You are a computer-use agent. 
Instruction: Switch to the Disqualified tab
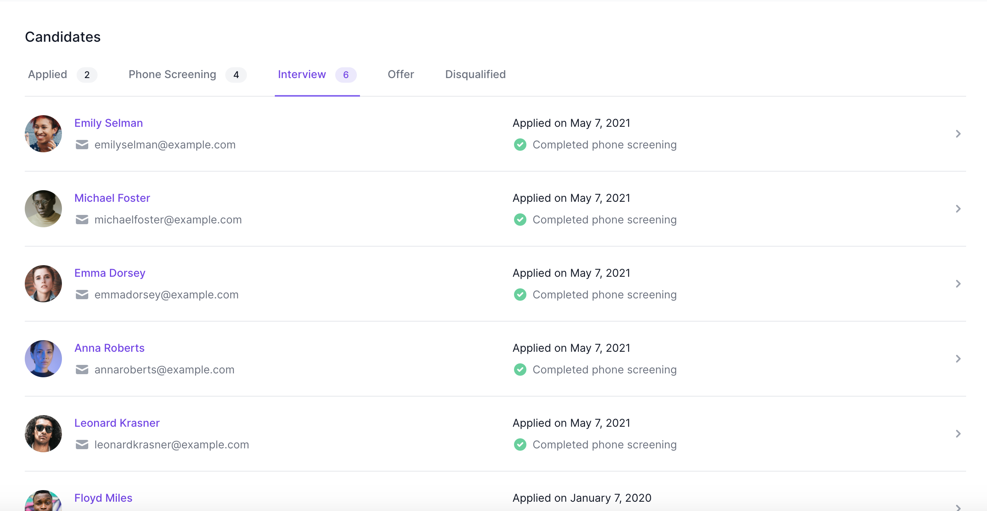475,75
